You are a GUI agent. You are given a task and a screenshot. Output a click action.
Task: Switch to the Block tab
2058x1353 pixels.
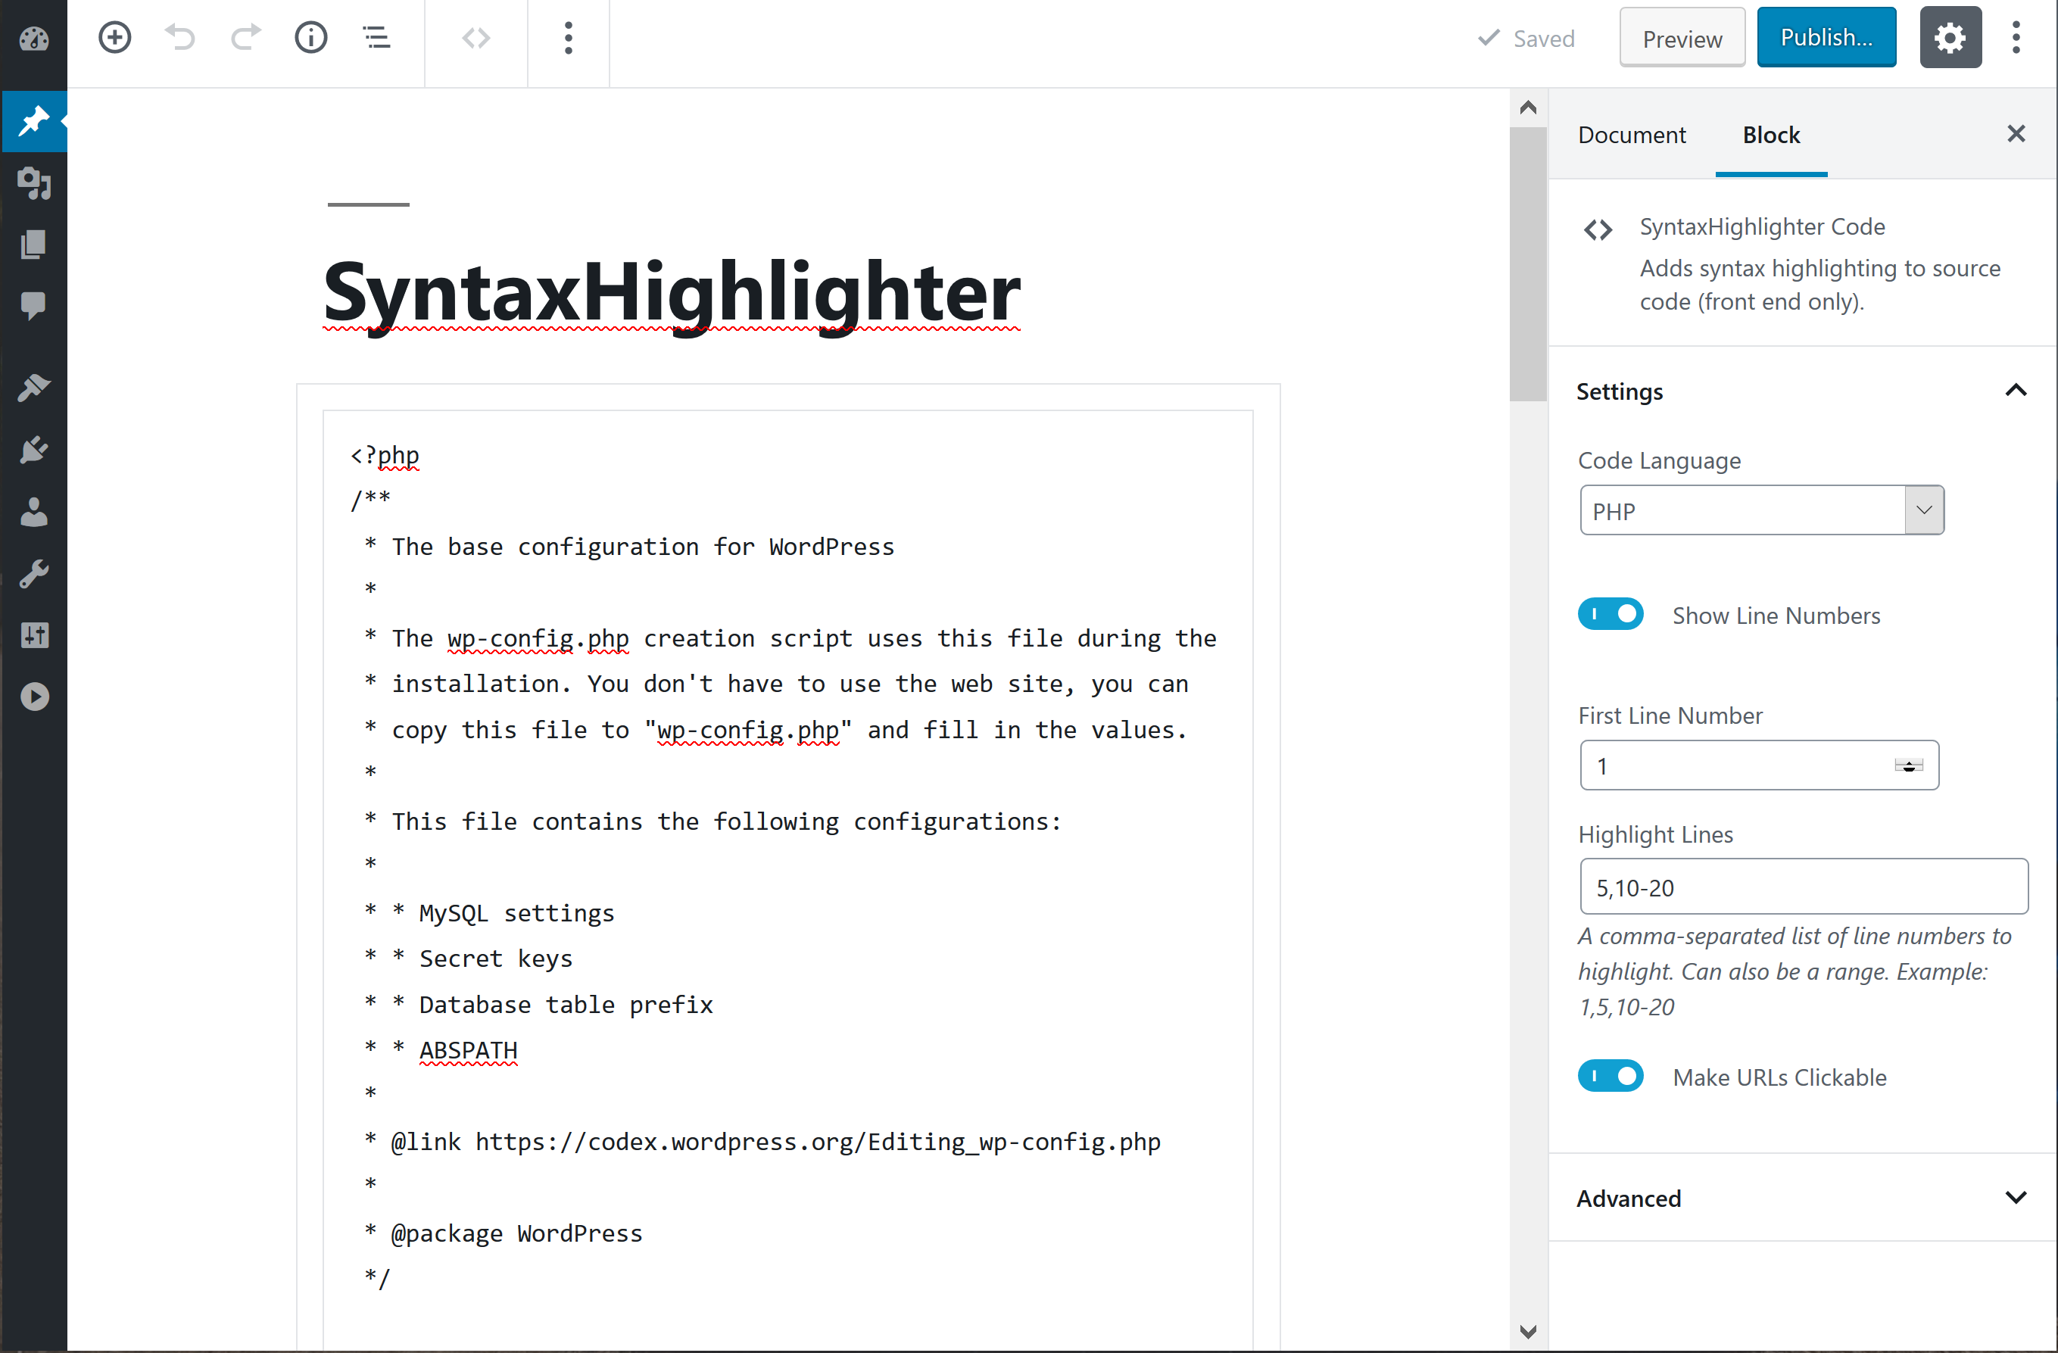(1771, 135)
